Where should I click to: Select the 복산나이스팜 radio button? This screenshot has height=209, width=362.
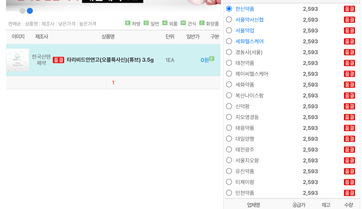(229, 95)
